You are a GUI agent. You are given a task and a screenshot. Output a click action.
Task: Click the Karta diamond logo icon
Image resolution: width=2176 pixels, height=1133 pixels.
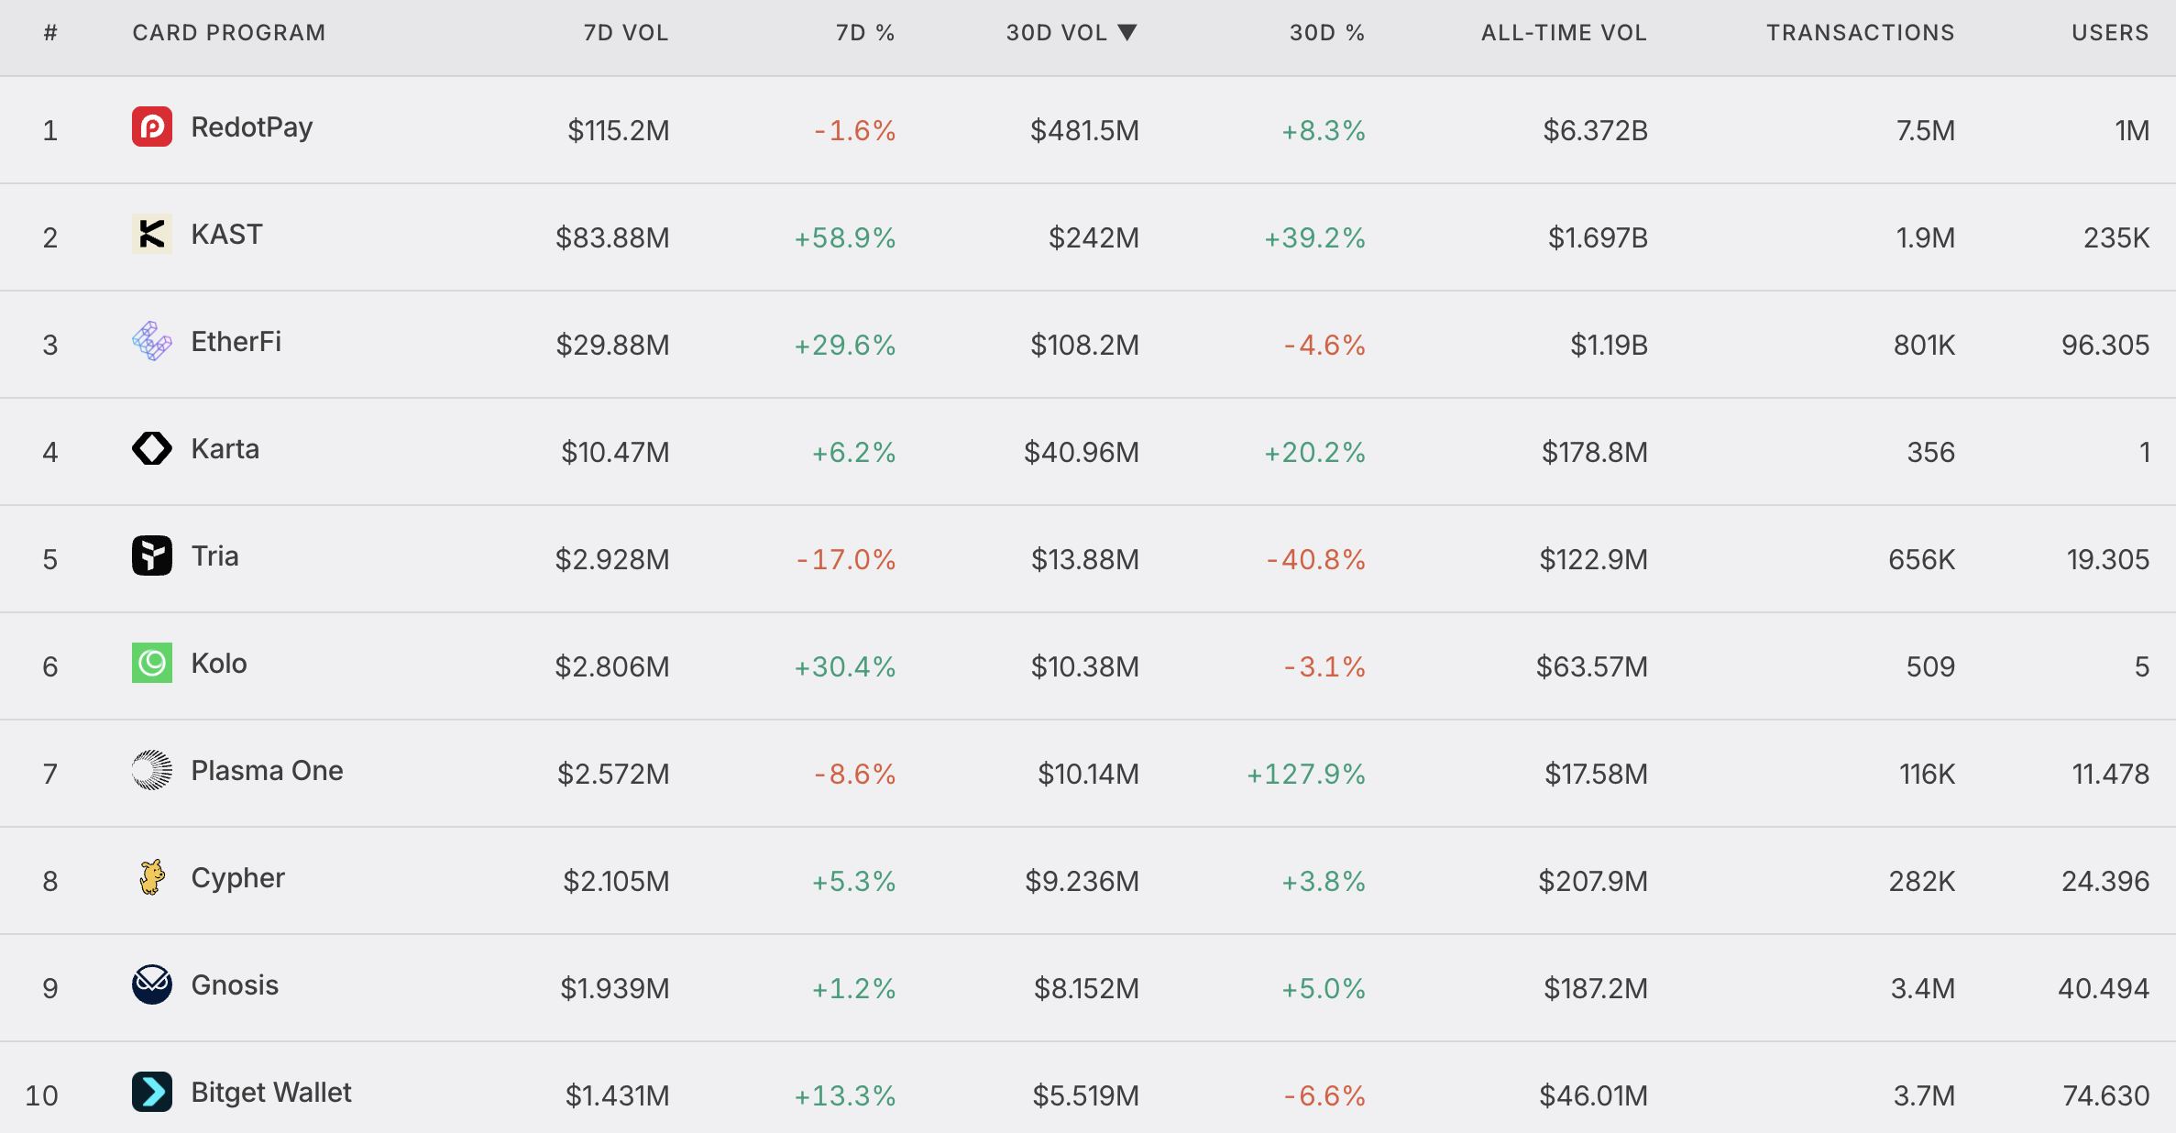(152, 448)
